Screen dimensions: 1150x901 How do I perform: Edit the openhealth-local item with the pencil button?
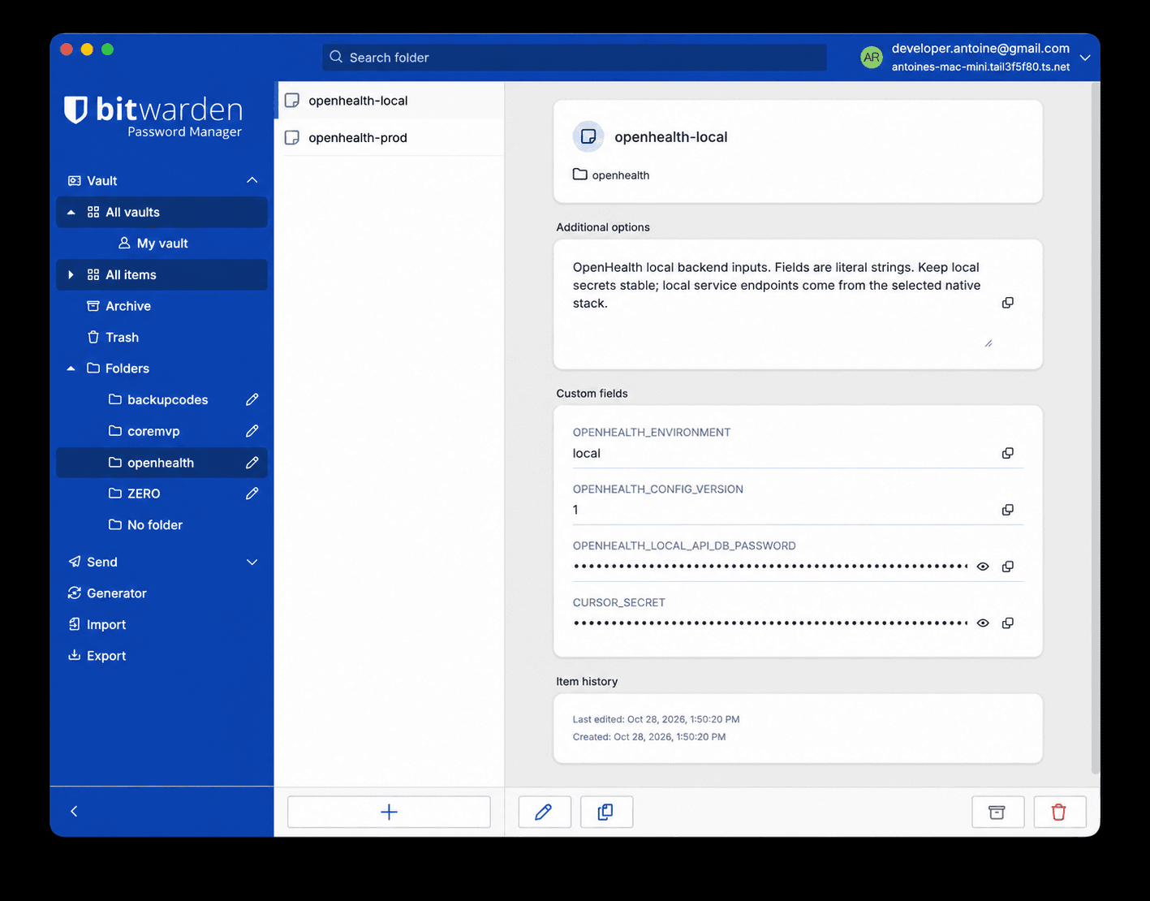point(544,812)
